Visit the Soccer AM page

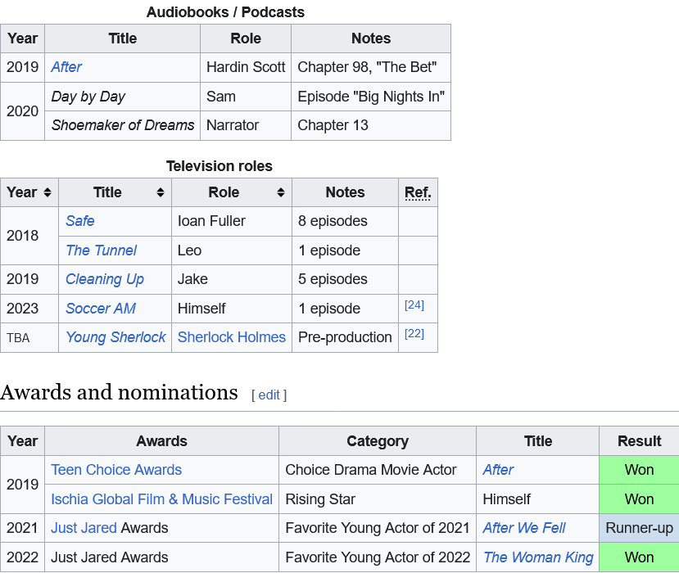click(100, 309)
